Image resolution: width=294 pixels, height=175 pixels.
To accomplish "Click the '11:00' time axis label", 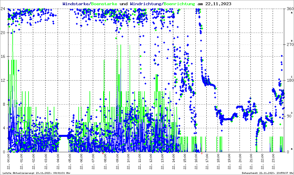I will click(140, 161).
